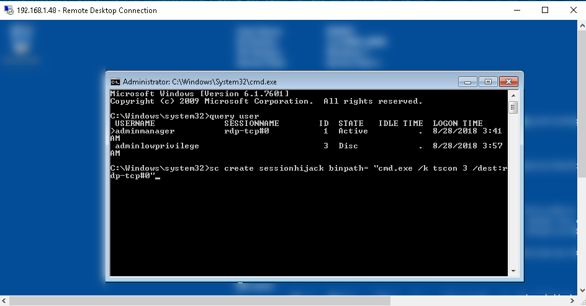Close the cmd.exe Administrator window
This screenshot has height=306, width=586.
click(x=508, y=82)
